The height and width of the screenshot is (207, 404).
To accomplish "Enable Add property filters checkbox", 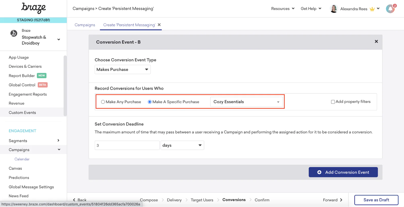I will (x=333, y=102).
